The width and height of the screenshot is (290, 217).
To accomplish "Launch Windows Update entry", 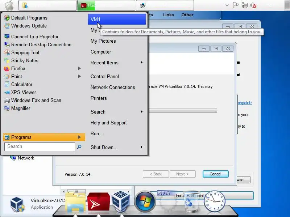I will (x=29, y=26).
